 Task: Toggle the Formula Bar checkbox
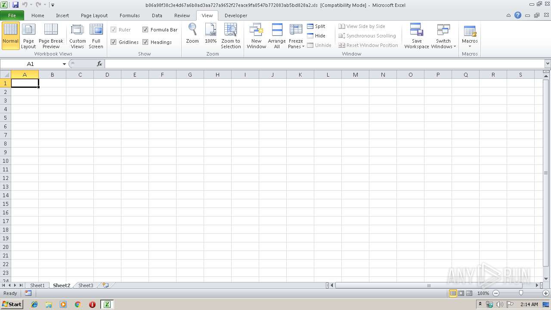[x=145, y=30]
